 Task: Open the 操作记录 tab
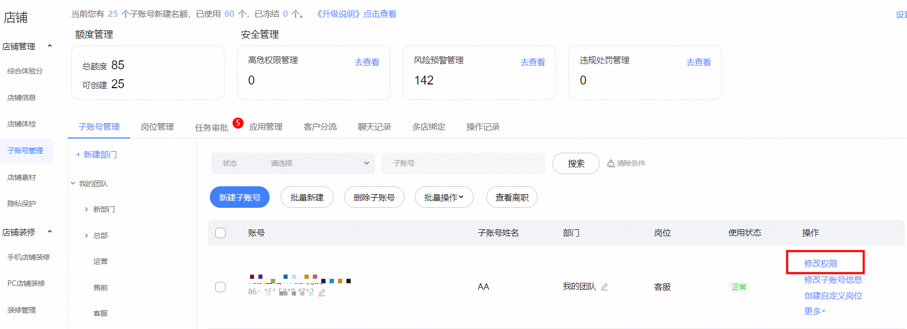483,127
